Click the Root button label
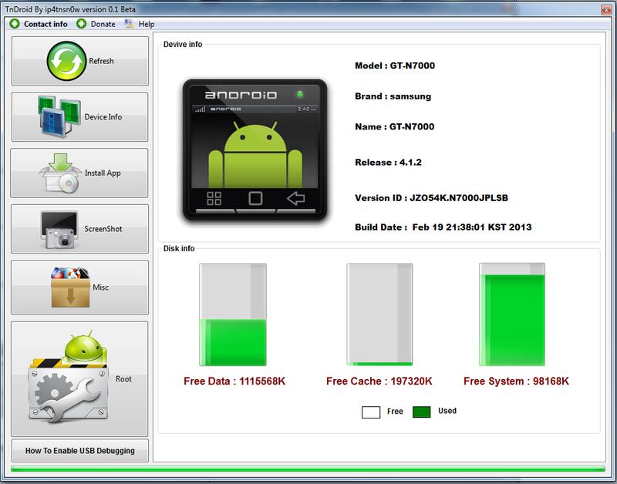Image resolution: width=617 pixels, height=484 pixels. click(123, 379)
